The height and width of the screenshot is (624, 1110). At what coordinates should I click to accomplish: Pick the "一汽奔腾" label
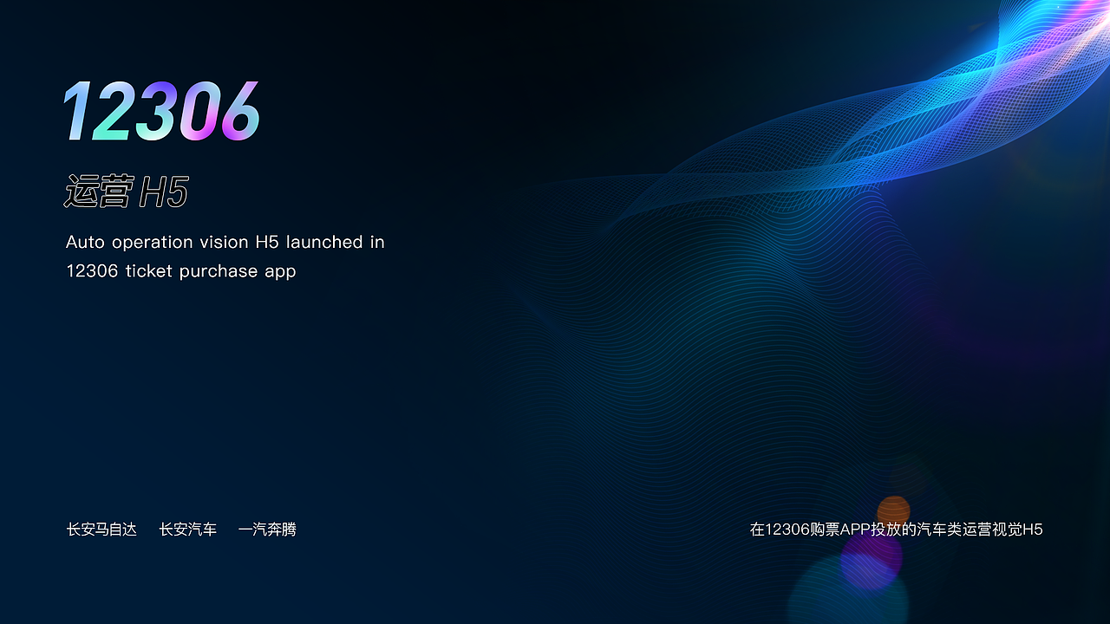(267, 529)
